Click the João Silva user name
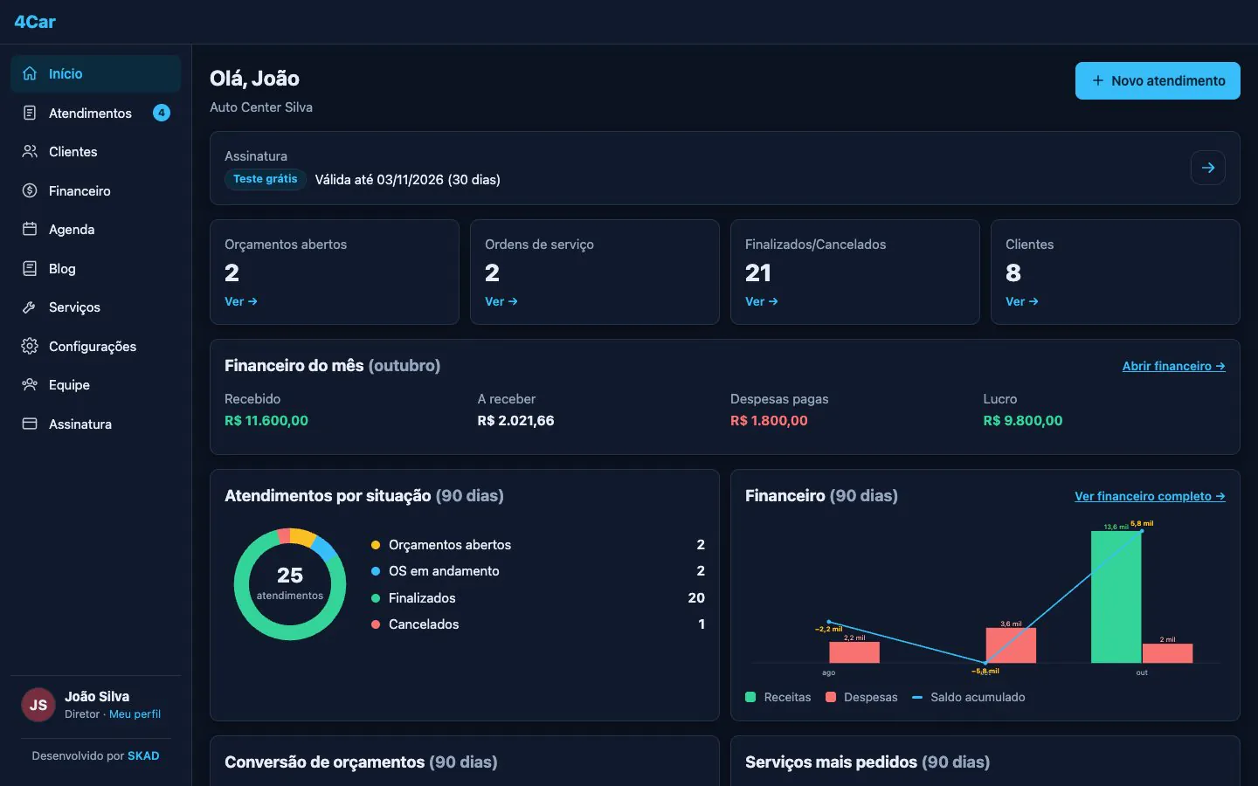1258x786 pixels. 97,696
